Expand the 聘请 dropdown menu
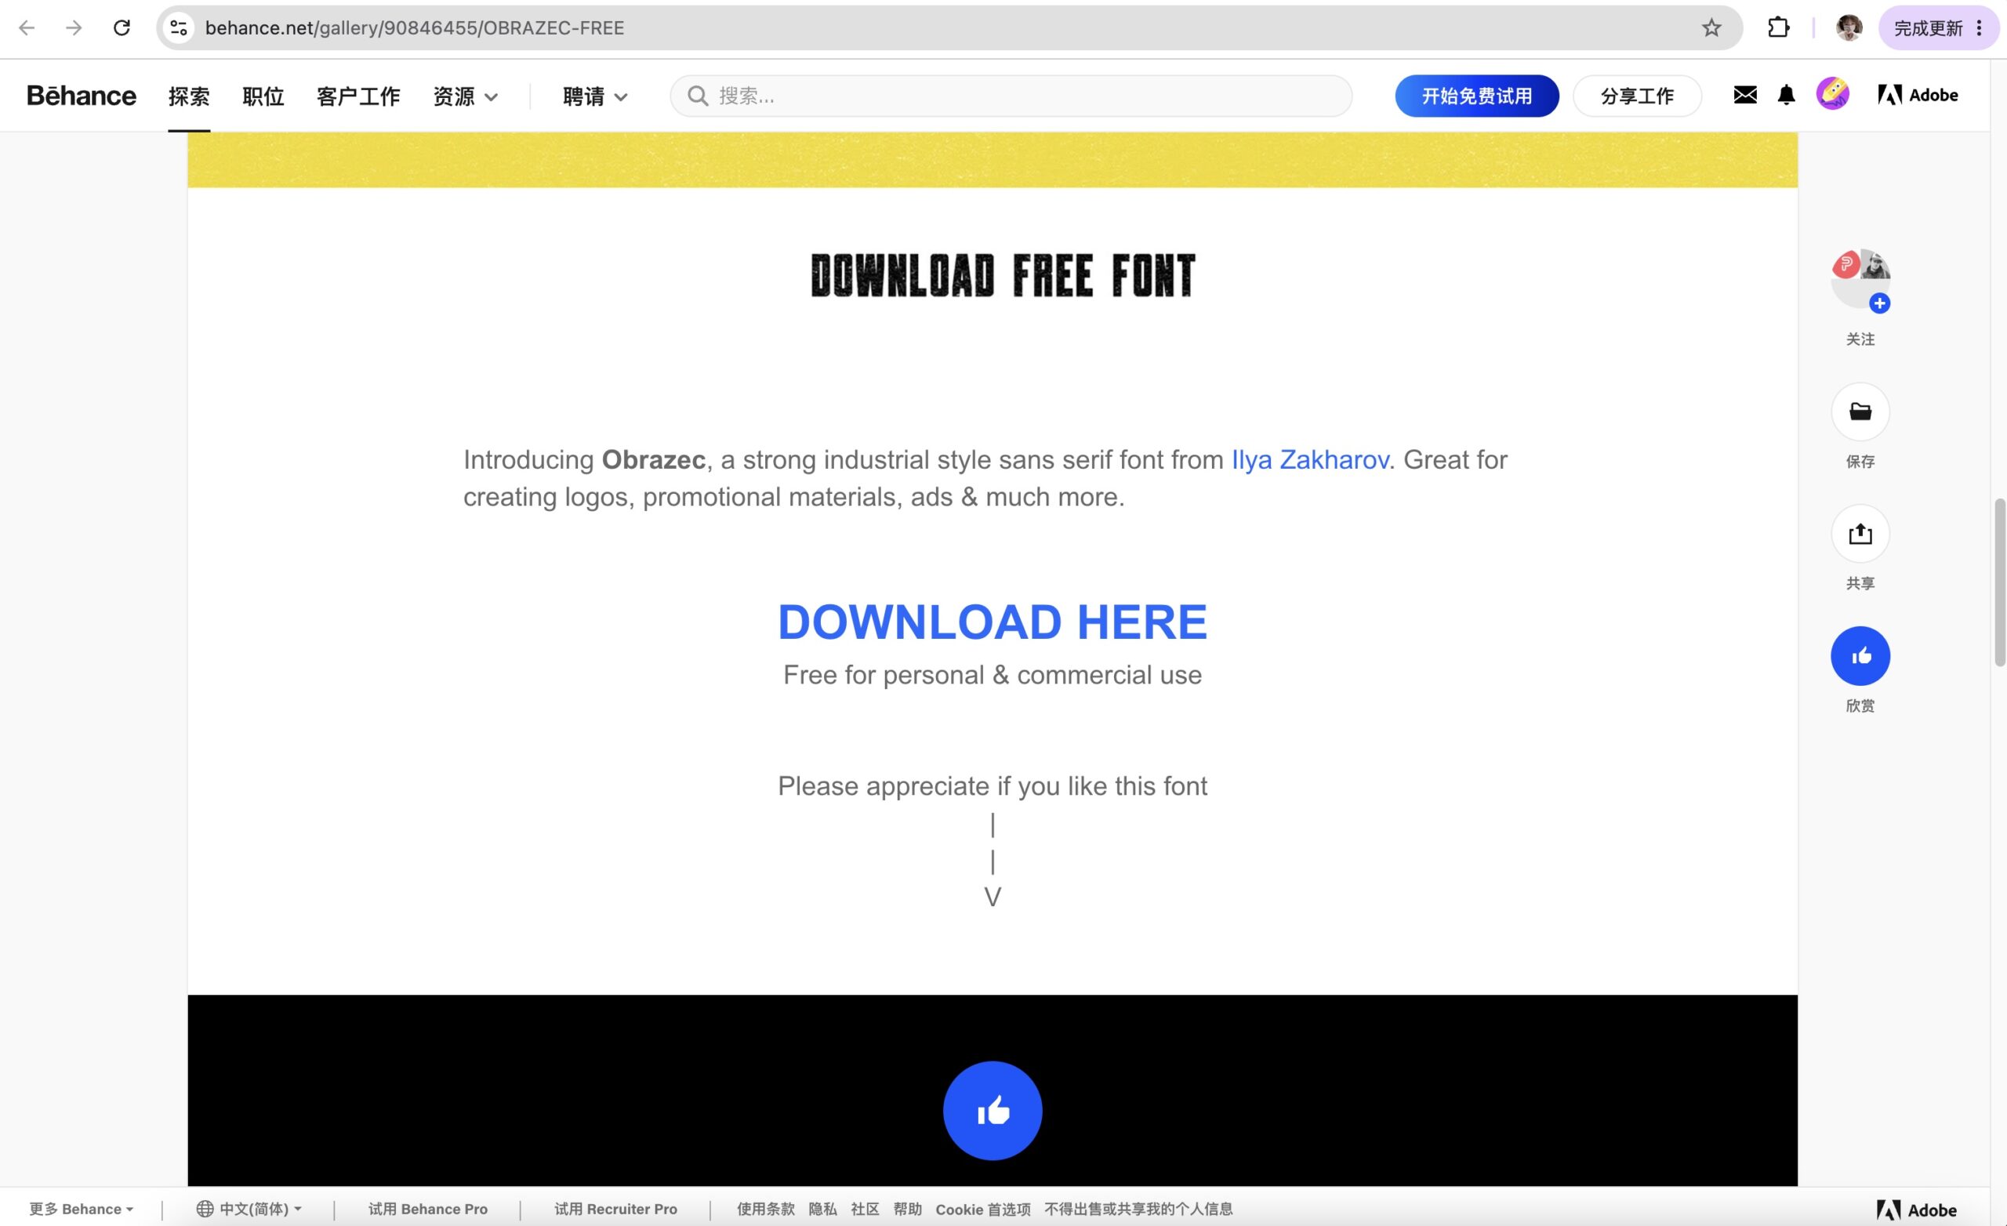The width and height of the screenshot is (2007, 1226). tap(595, 96)
